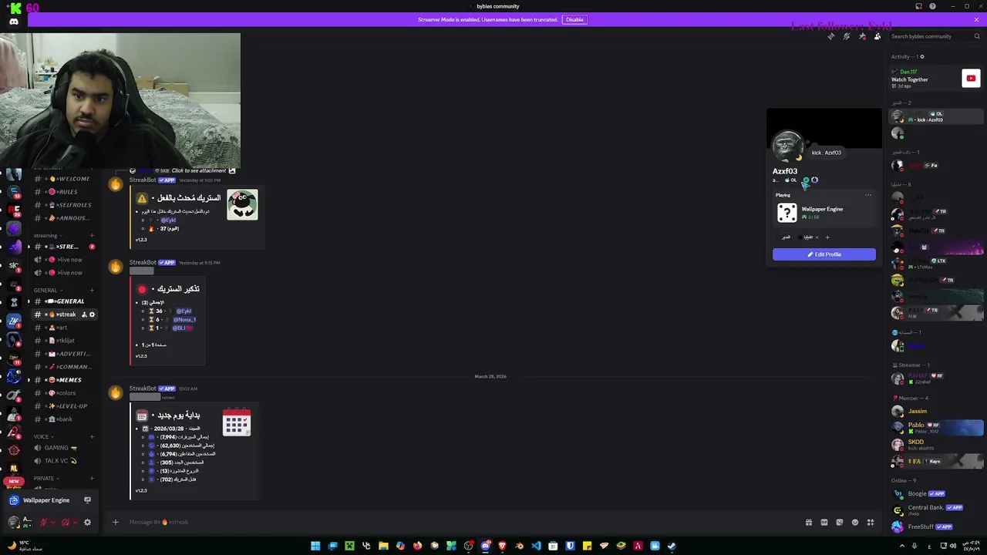Click the calendar image in StreakBot message
987x555 pixels.
point(237,422)
